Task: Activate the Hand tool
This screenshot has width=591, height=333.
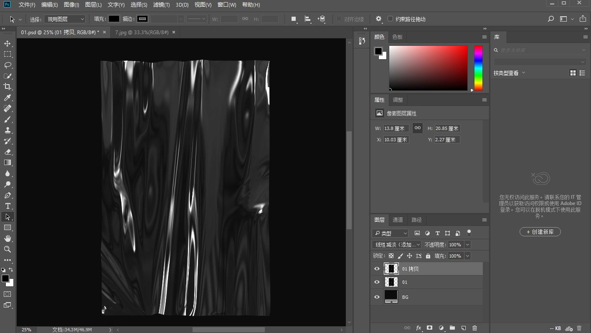Action: coord(8,238)
